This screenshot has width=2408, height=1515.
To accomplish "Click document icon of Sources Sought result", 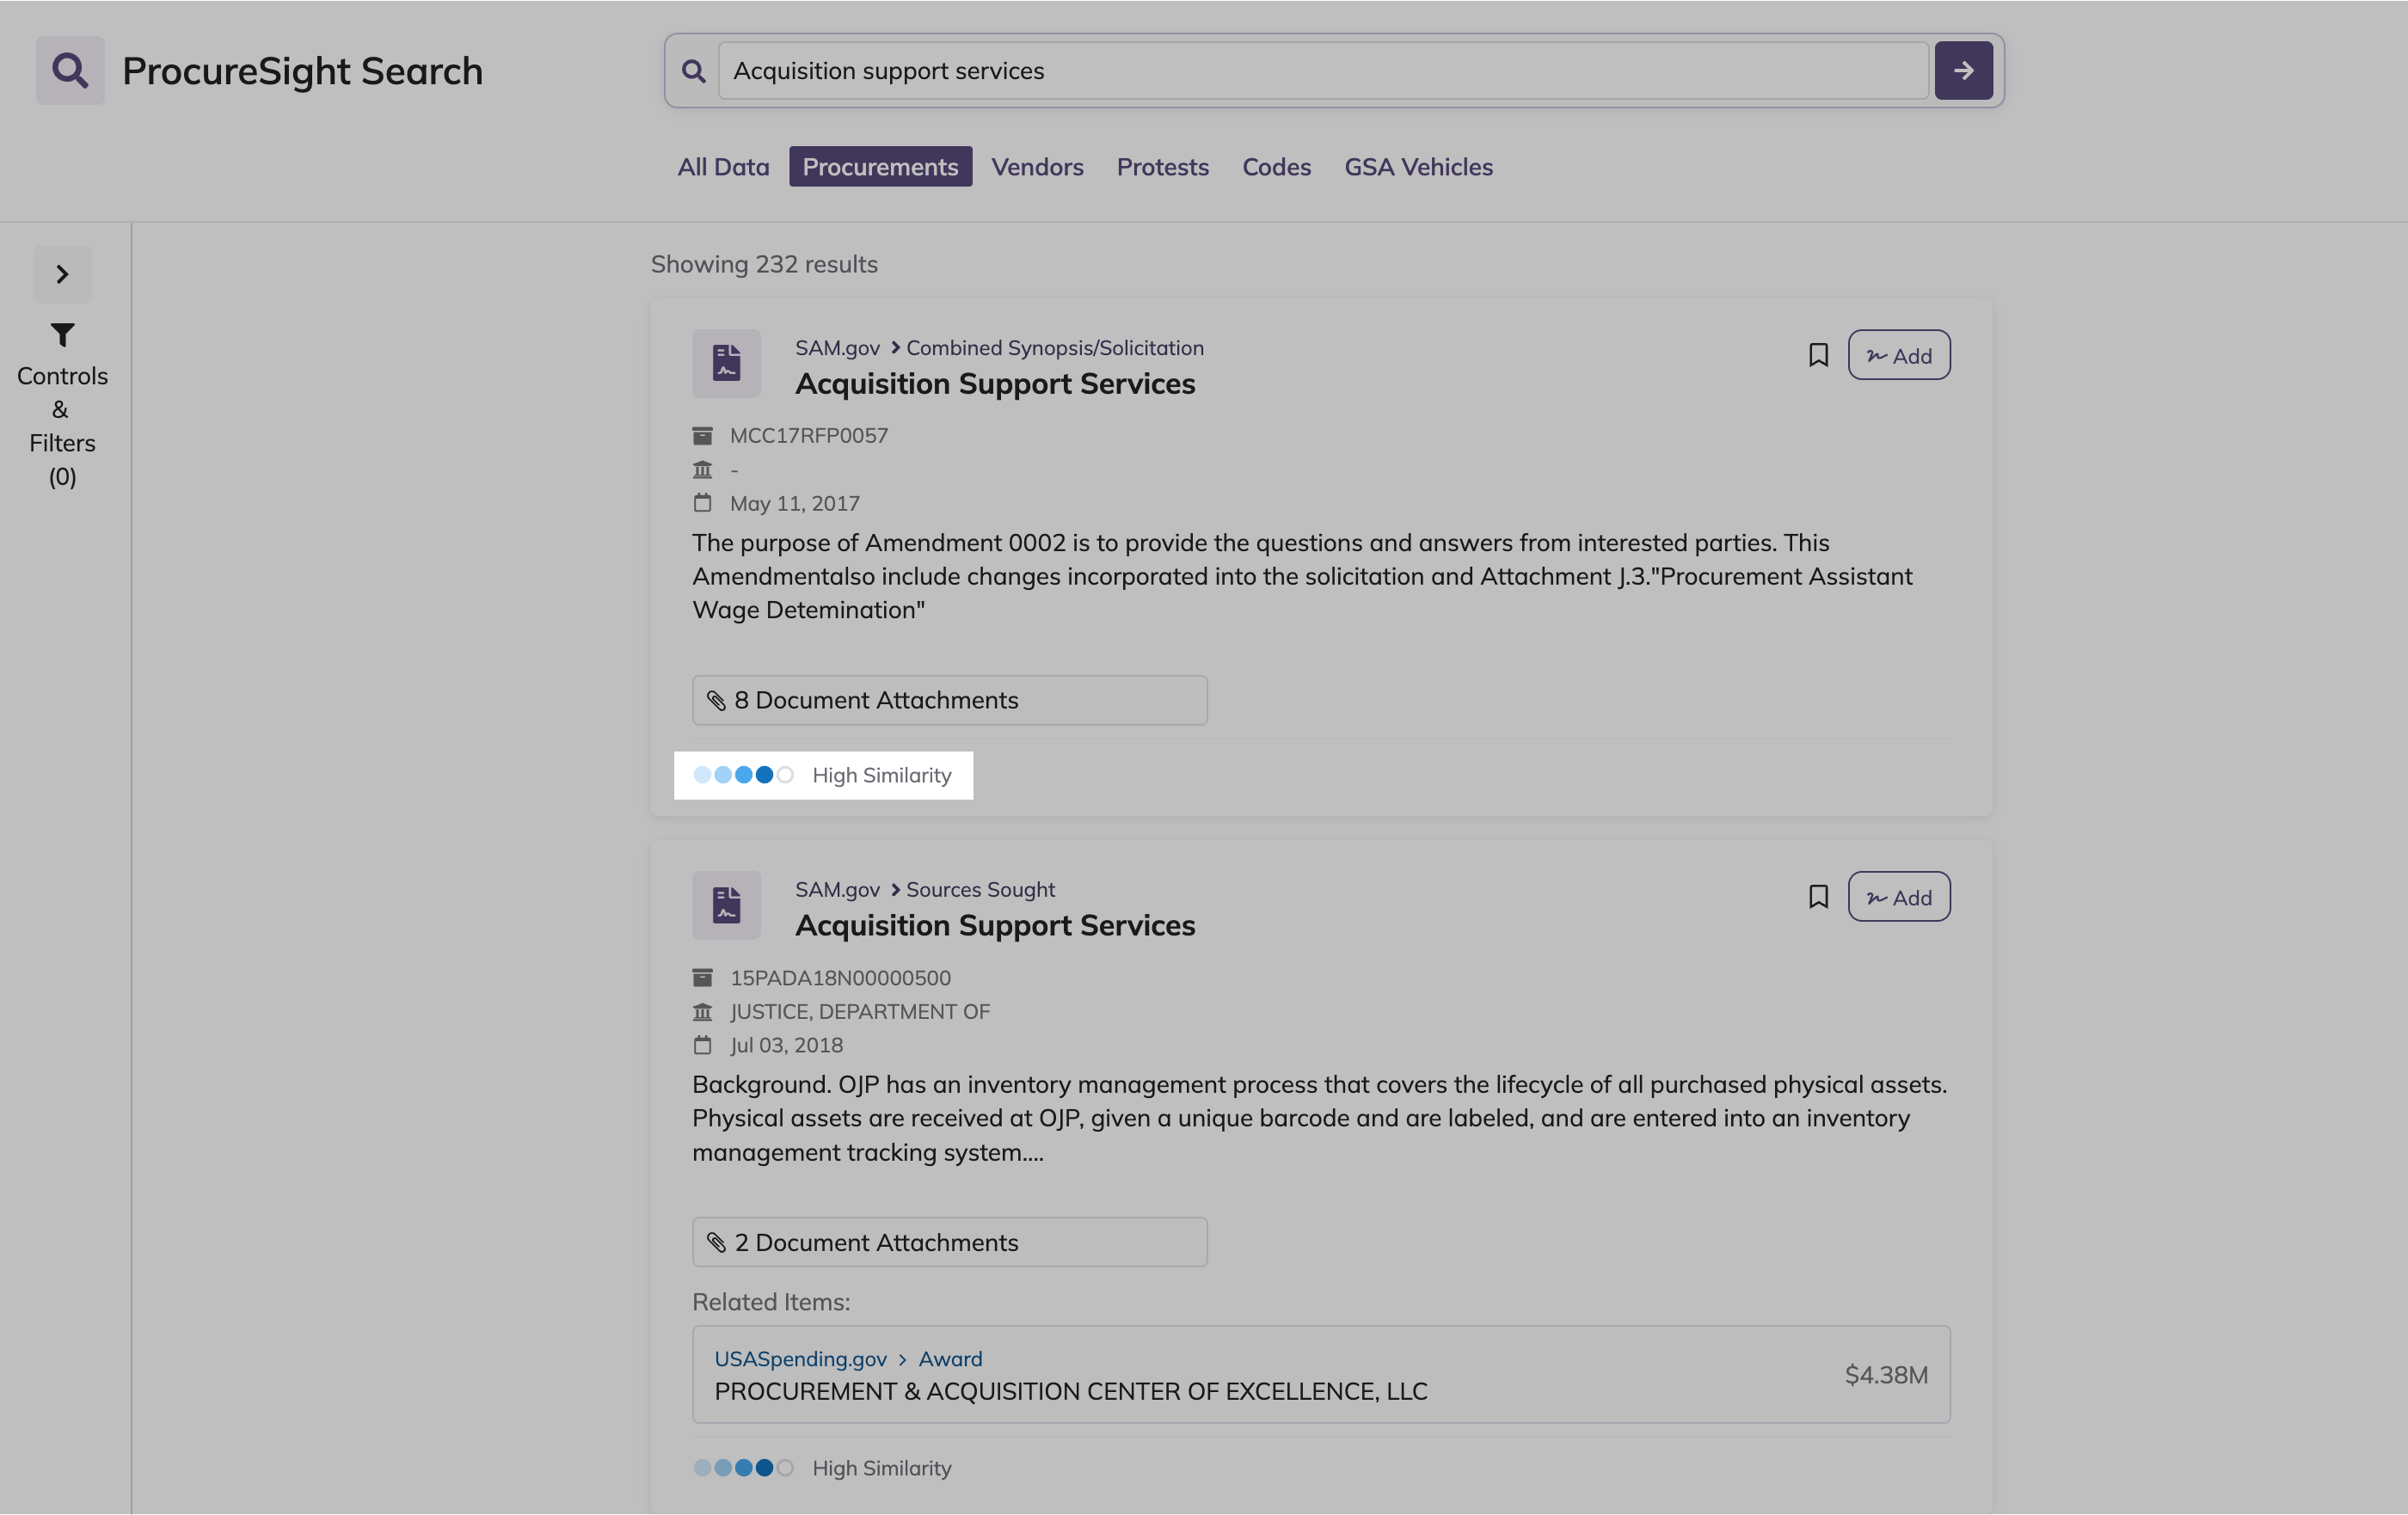I will point(726,905).
